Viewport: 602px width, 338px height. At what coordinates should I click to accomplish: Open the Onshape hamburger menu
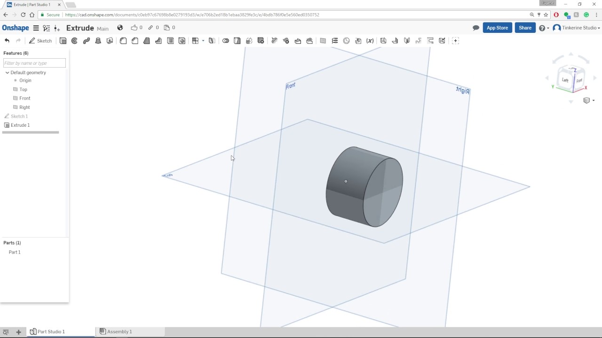tap(36, 28)
